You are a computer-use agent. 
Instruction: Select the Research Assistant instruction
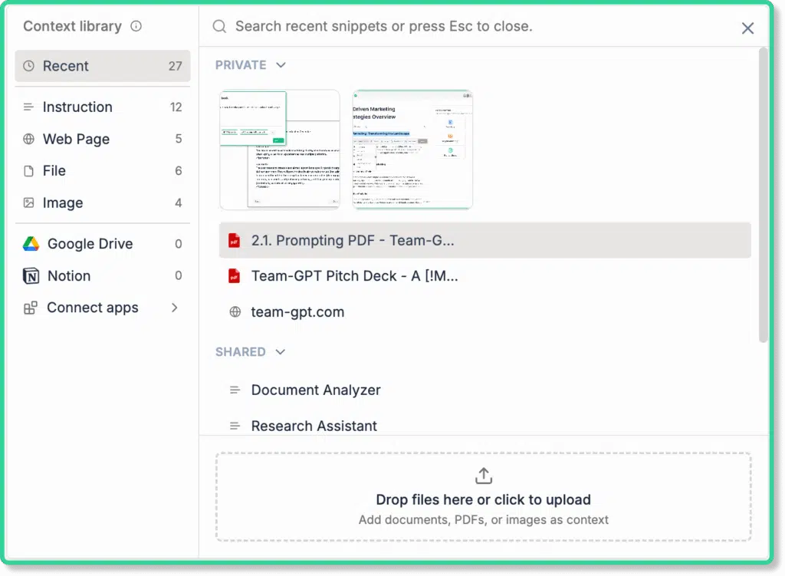pos(485,426)
